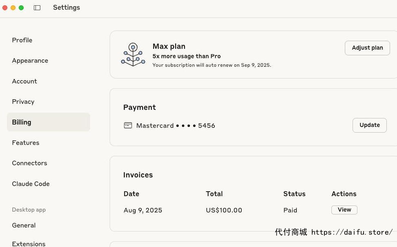
Task: Open General under Desktop app
Action: (24, 225)
